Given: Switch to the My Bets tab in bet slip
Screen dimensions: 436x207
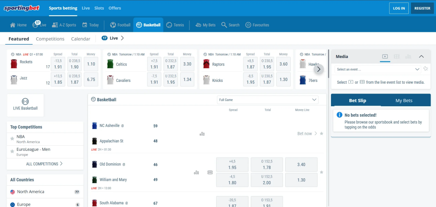Looking at the screenshot, I should click(x=404, y=100).
